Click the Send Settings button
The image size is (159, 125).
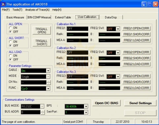tap(140, 103)
